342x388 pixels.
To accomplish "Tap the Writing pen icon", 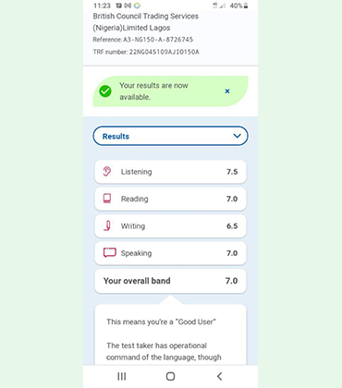I will (x=107, y=225).
